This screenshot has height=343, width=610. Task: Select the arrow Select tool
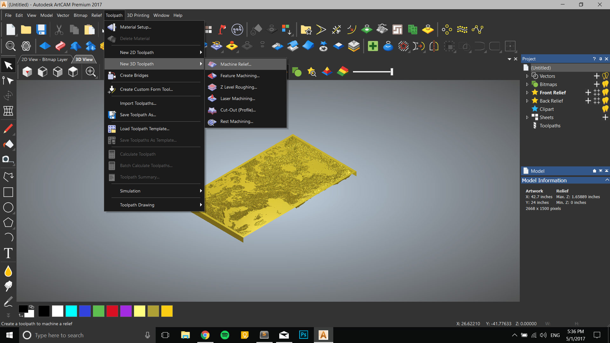click(8, 65)
